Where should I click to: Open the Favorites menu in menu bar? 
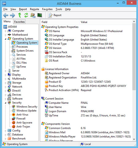[x=47, y=9]
